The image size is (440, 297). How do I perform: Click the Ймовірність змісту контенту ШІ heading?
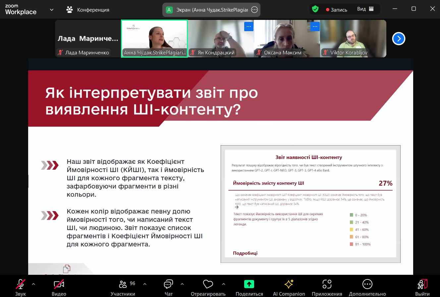pyautogui.click(x=268, y=183)
